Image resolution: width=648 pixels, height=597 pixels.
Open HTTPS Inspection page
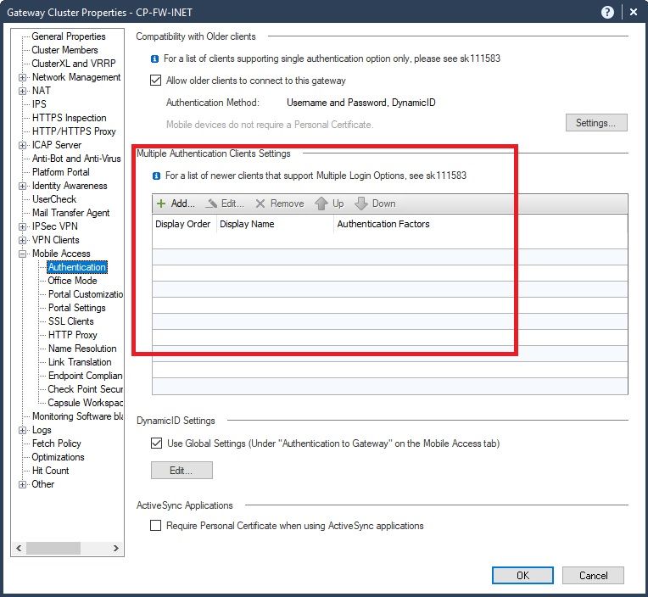point(69,118)
